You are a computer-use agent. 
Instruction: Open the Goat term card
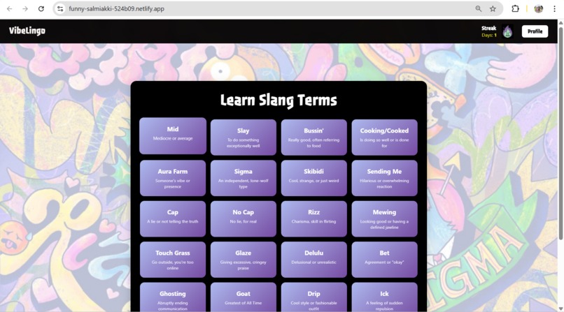(x=243, y=297)
